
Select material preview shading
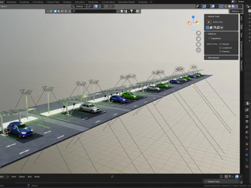pos(233,6)
